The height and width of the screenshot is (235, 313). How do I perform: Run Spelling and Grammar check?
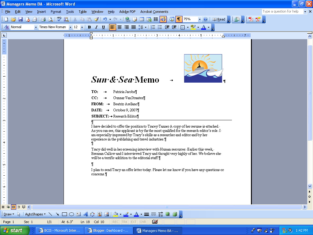[x=59, y=19]
